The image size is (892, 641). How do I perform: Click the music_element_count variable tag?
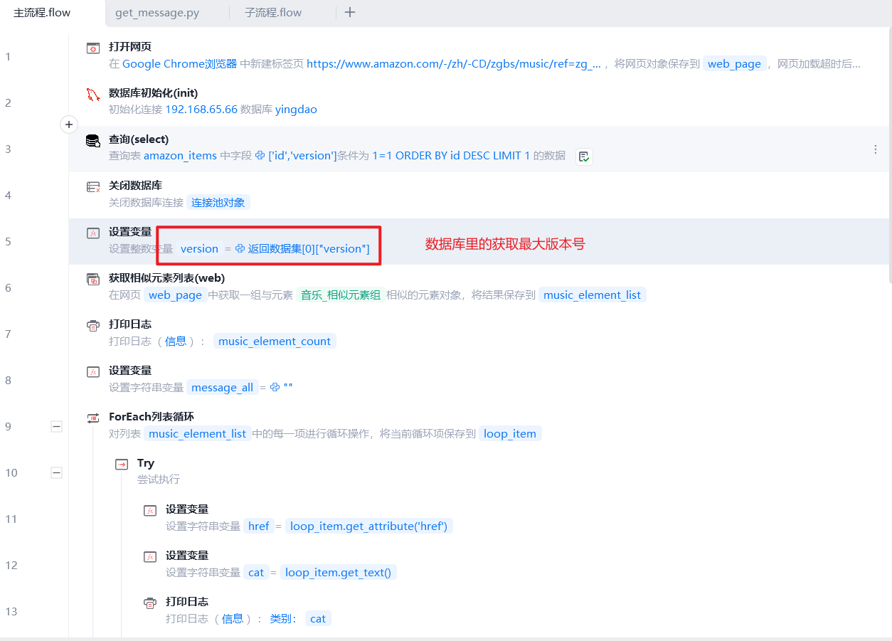tap(275, 341)
